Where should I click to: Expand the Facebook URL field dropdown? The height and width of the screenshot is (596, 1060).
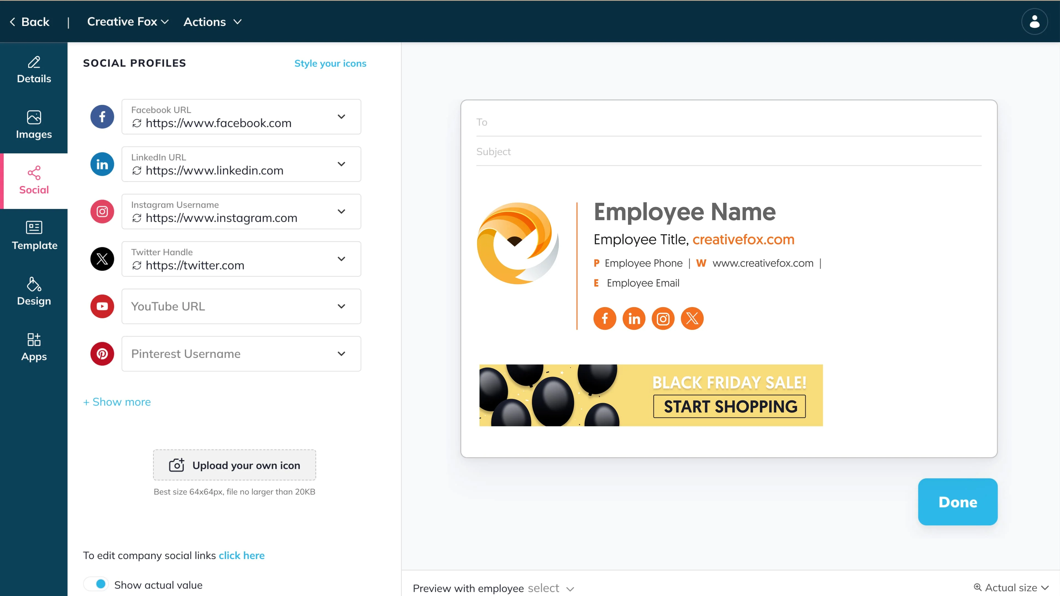(x=341, y=117)
